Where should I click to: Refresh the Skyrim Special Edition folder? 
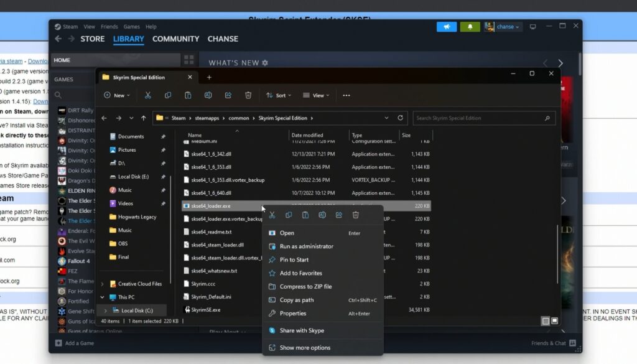[x=400, y=118]
